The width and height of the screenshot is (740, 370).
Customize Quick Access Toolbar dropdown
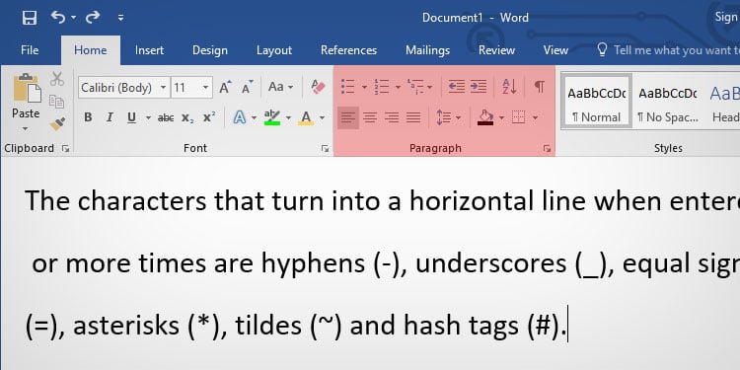pos(120,18)
